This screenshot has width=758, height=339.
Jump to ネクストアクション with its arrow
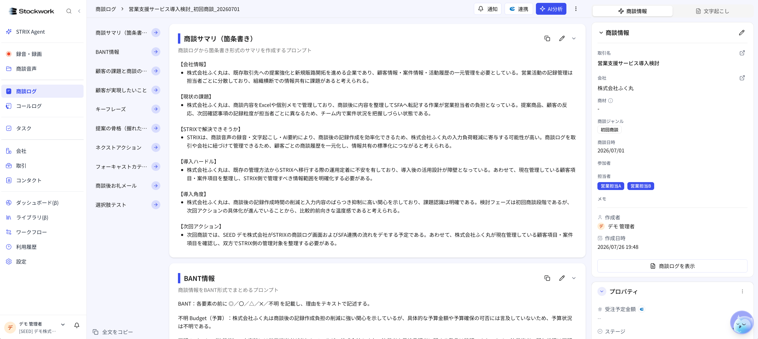point(156,147)
